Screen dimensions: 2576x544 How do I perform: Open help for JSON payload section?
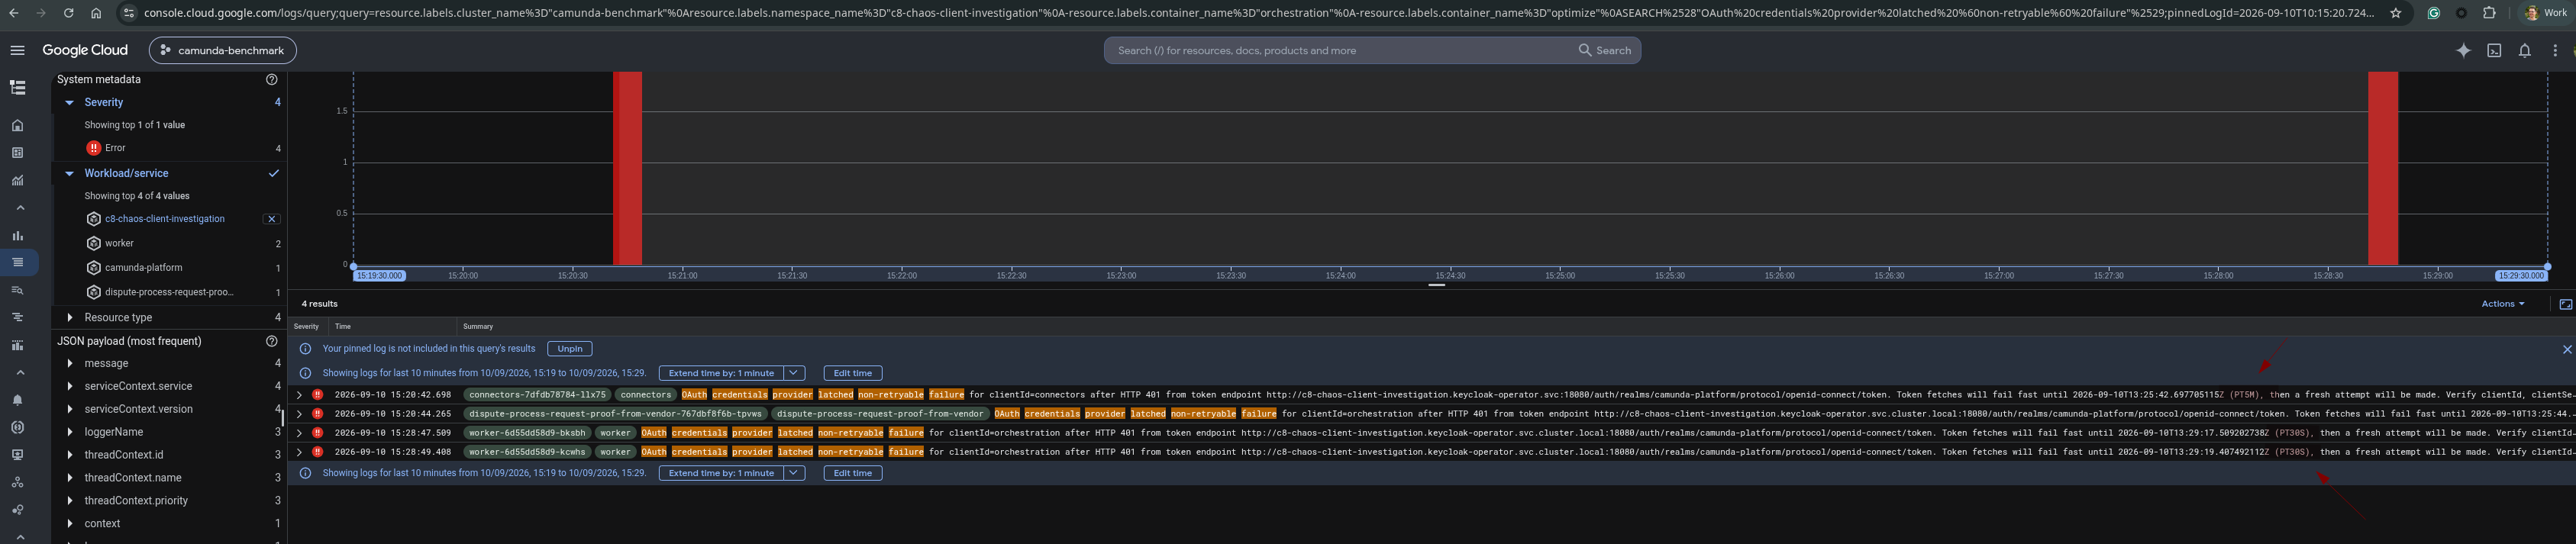coord(271,341)
